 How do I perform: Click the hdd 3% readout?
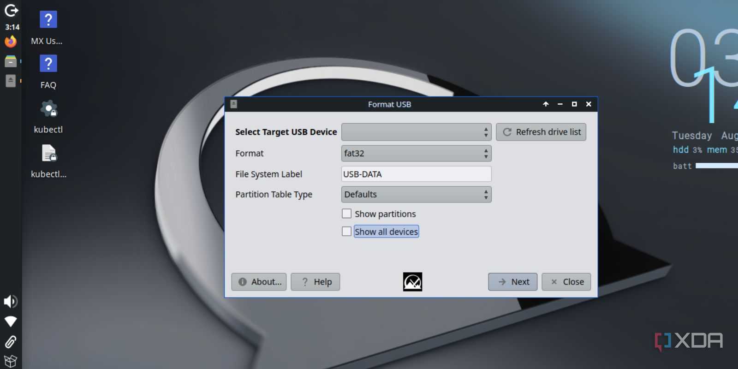[687, 150]
